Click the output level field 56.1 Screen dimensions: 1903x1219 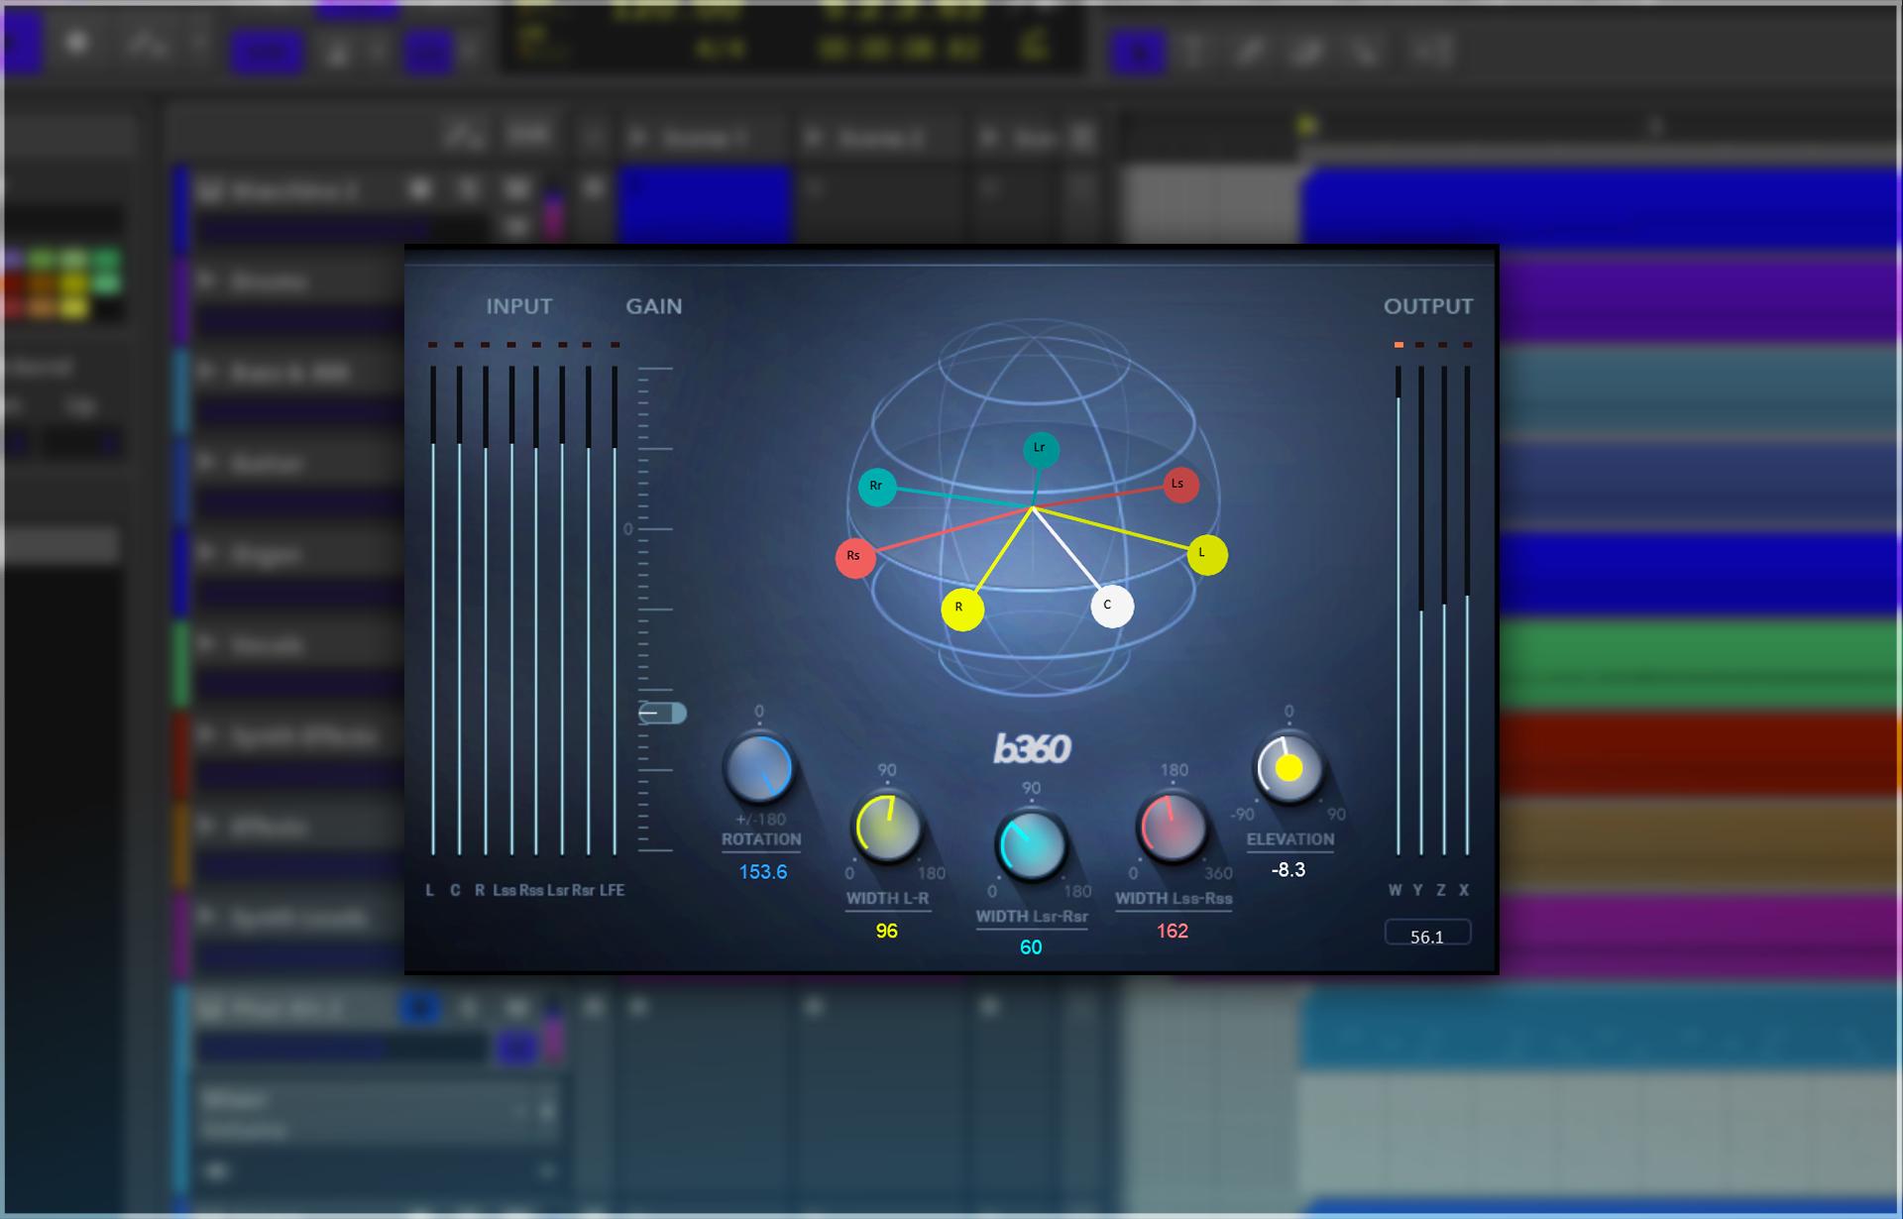[x=1427, y=934]
